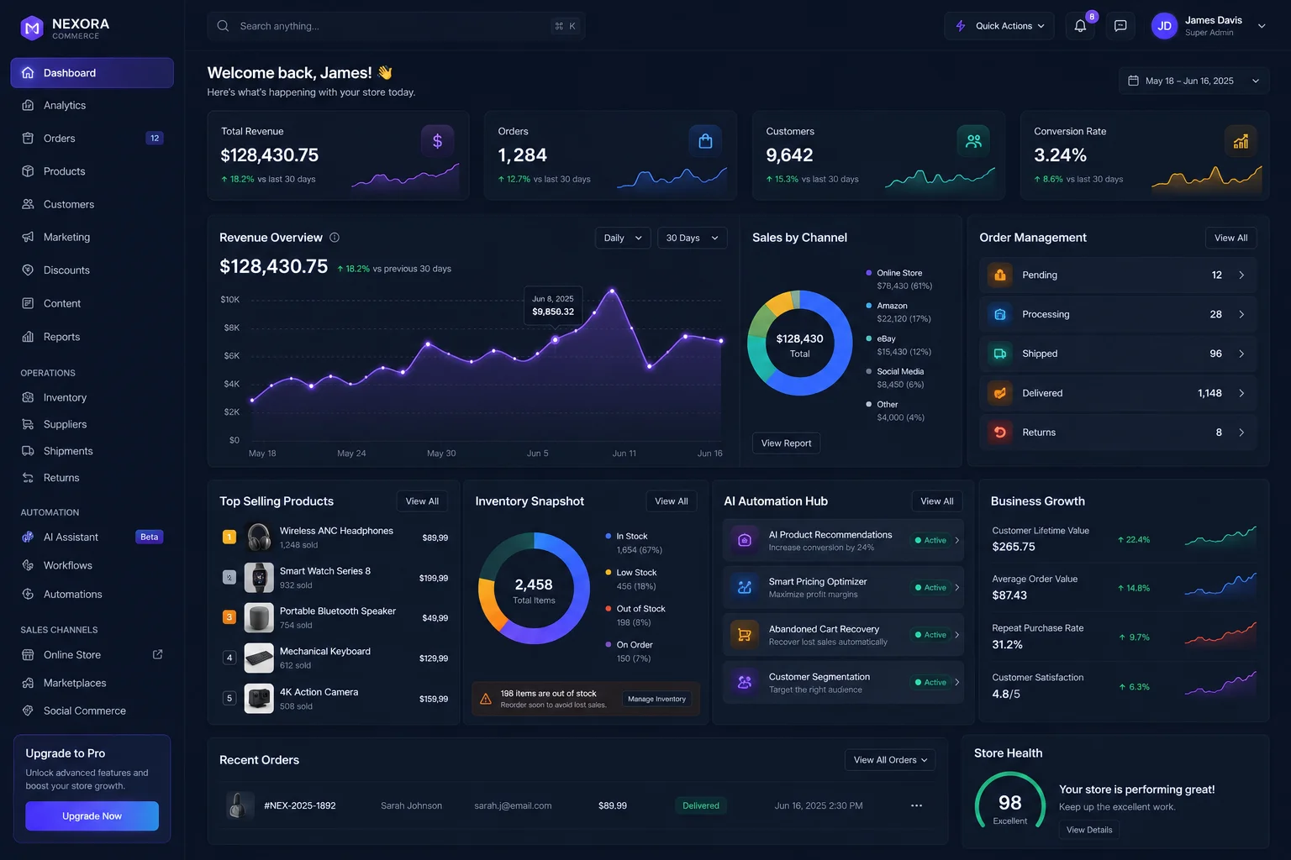Screen dimensions: 1291x860
Task: Click the Beta badge beside AI Assistant
Action: tap(150, 537)
